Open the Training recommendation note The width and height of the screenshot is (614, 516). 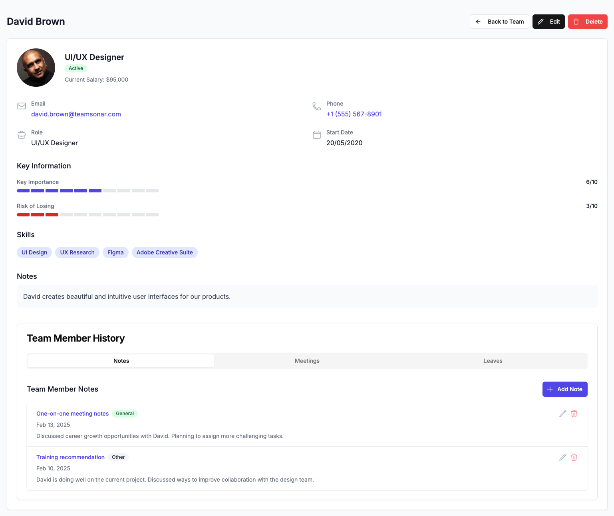70,457
